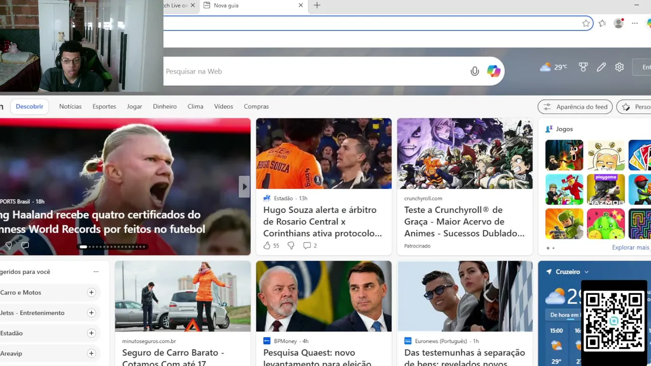Follow the Carro e Motos topic
The height and width of the screenshot is (366, 651).
coord(91,292)
